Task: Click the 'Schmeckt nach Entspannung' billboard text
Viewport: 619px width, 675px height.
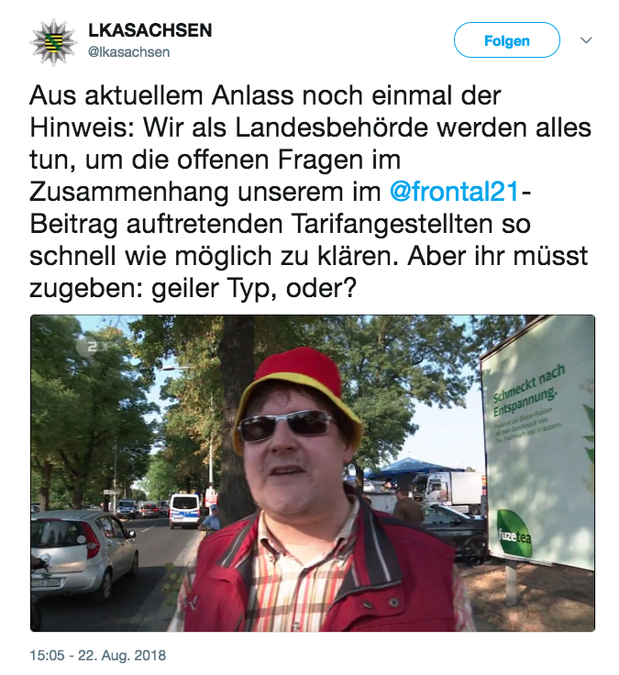Action: point(528,391)
